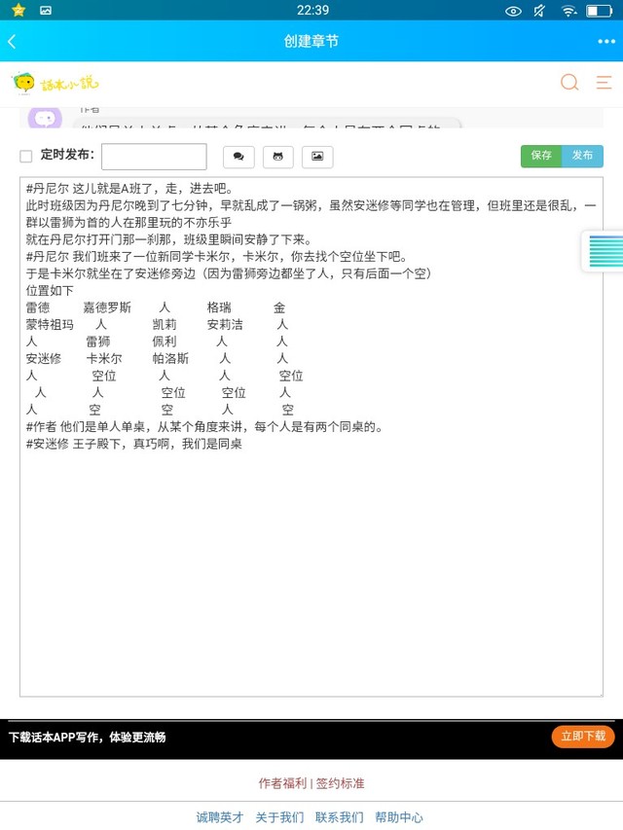The width and height of the screenshot is (623, 830).
Task: Open the striped side panel tab
Action: (x=604, y=251)
